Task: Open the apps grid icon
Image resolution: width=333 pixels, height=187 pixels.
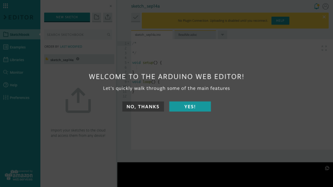Action: [5, 6]
